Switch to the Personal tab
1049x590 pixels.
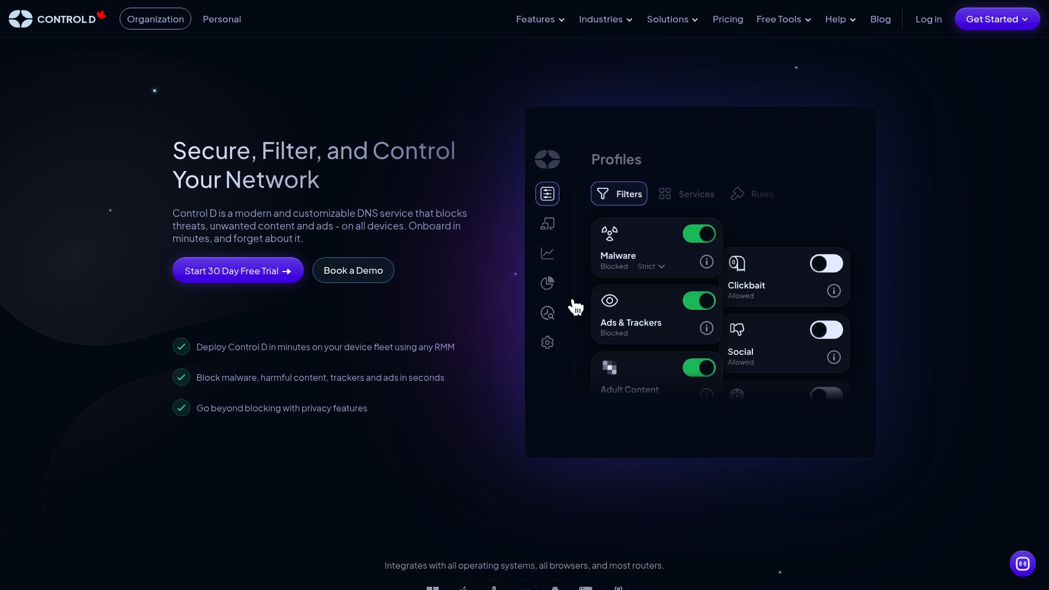click(x=222, y=19)
